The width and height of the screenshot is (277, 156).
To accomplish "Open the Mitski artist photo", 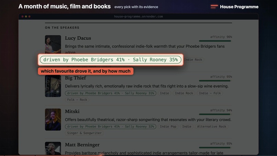I will [x=53, y=119].
